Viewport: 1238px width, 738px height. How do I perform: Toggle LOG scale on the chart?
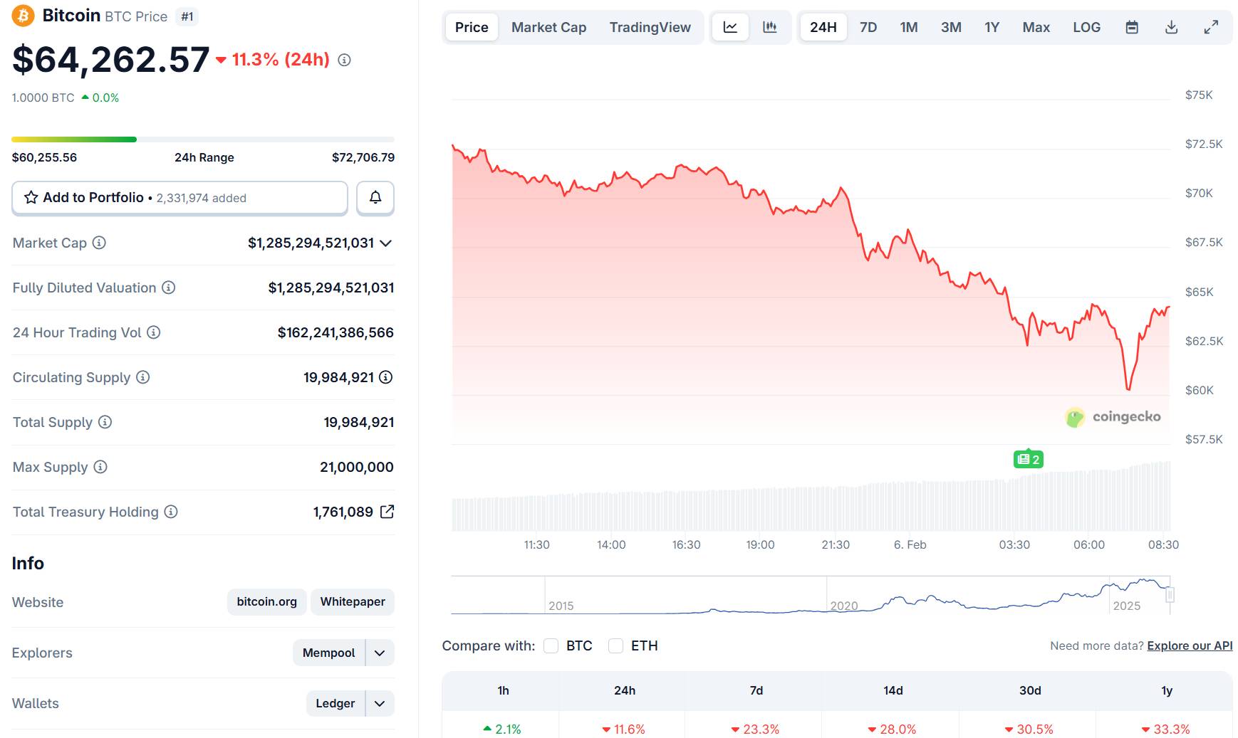pos(1086,27)
